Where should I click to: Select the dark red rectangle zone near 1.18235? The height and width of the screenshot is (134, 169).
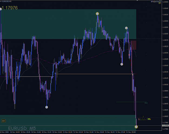coord(134,45)
